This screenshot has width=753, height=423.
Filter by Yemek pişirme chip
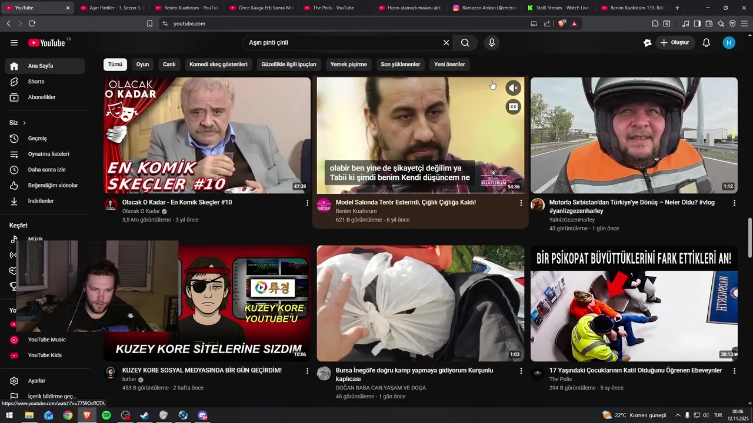pyautogui.click(x=348, y=64)
